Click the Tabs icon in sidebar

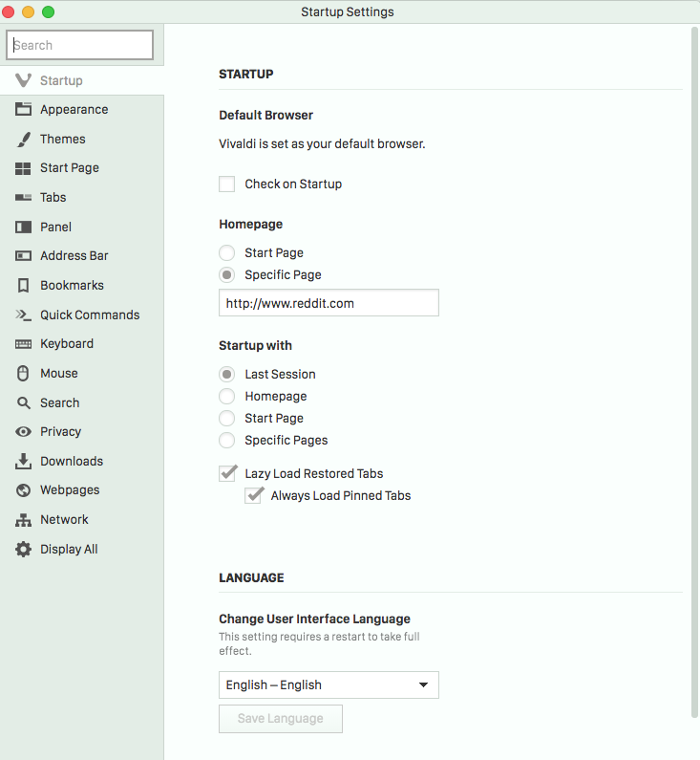23,197
